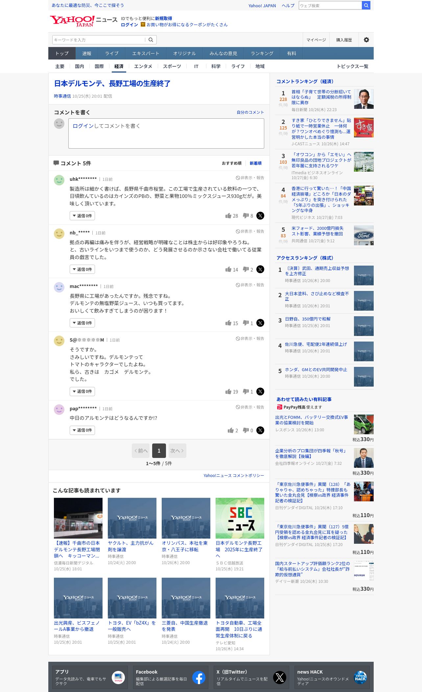Click the Facebook icon in the footer

[x=199, y=678]
